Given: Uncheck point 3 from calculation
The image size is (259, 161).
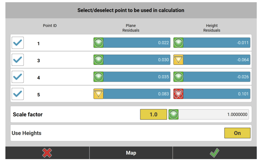Looking at the screenshot, I should tap(18, 60).
